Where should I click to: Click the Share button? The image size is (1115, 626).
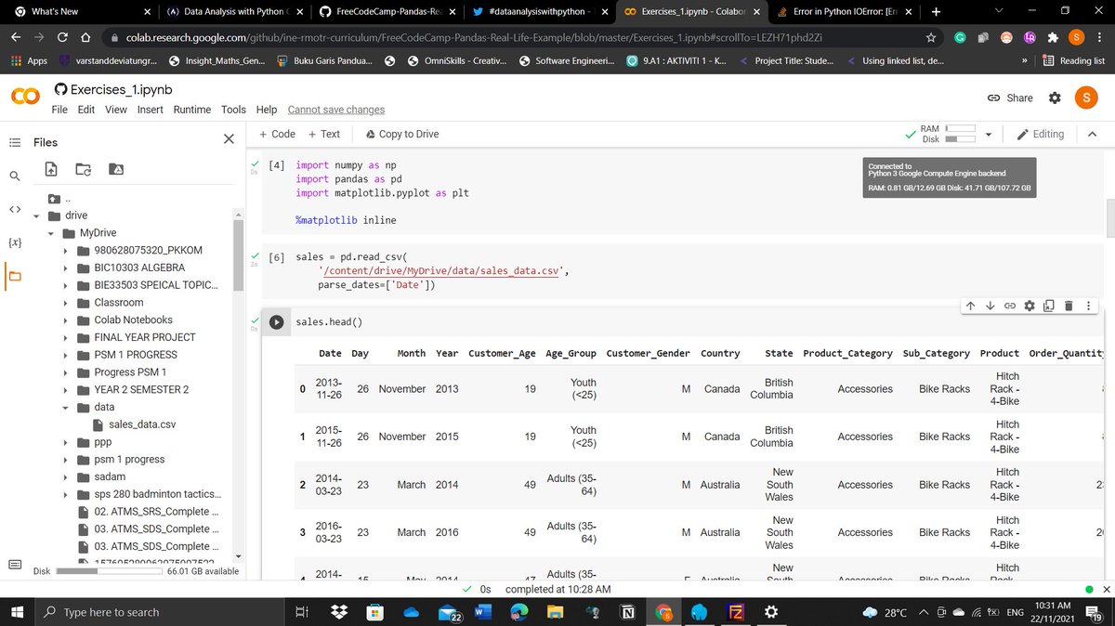[1009, 98]
